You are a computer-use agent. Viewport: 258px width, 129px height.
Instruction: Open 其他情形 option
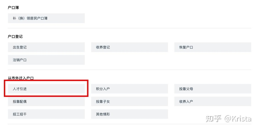130,114
